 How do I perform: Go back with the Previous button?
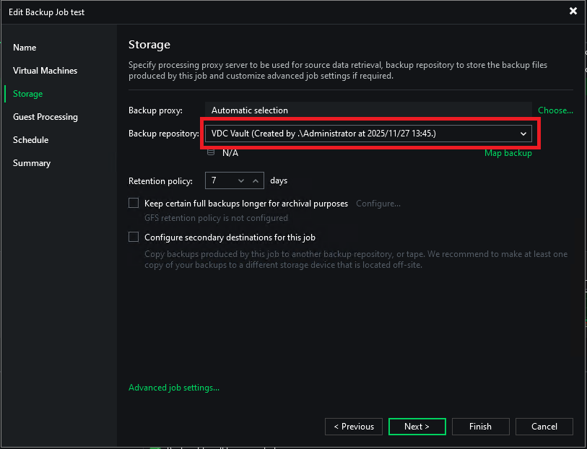click(354, 427)
